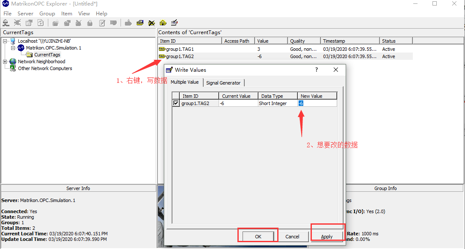465x249 pixels.
Task: Click the New Value column header
Action: [x=317, y=96]
